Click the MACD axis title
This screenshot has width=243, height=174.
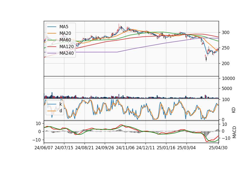234,132
